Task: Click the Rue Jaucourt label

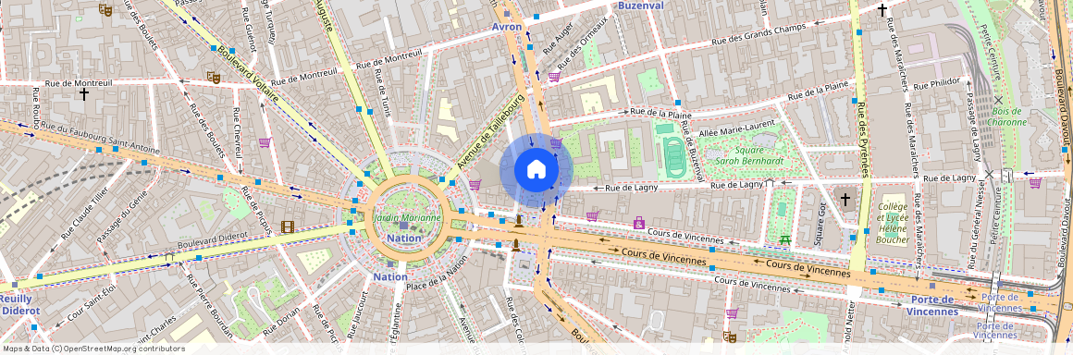Action: pyautogui.click(x=357, y=315)
